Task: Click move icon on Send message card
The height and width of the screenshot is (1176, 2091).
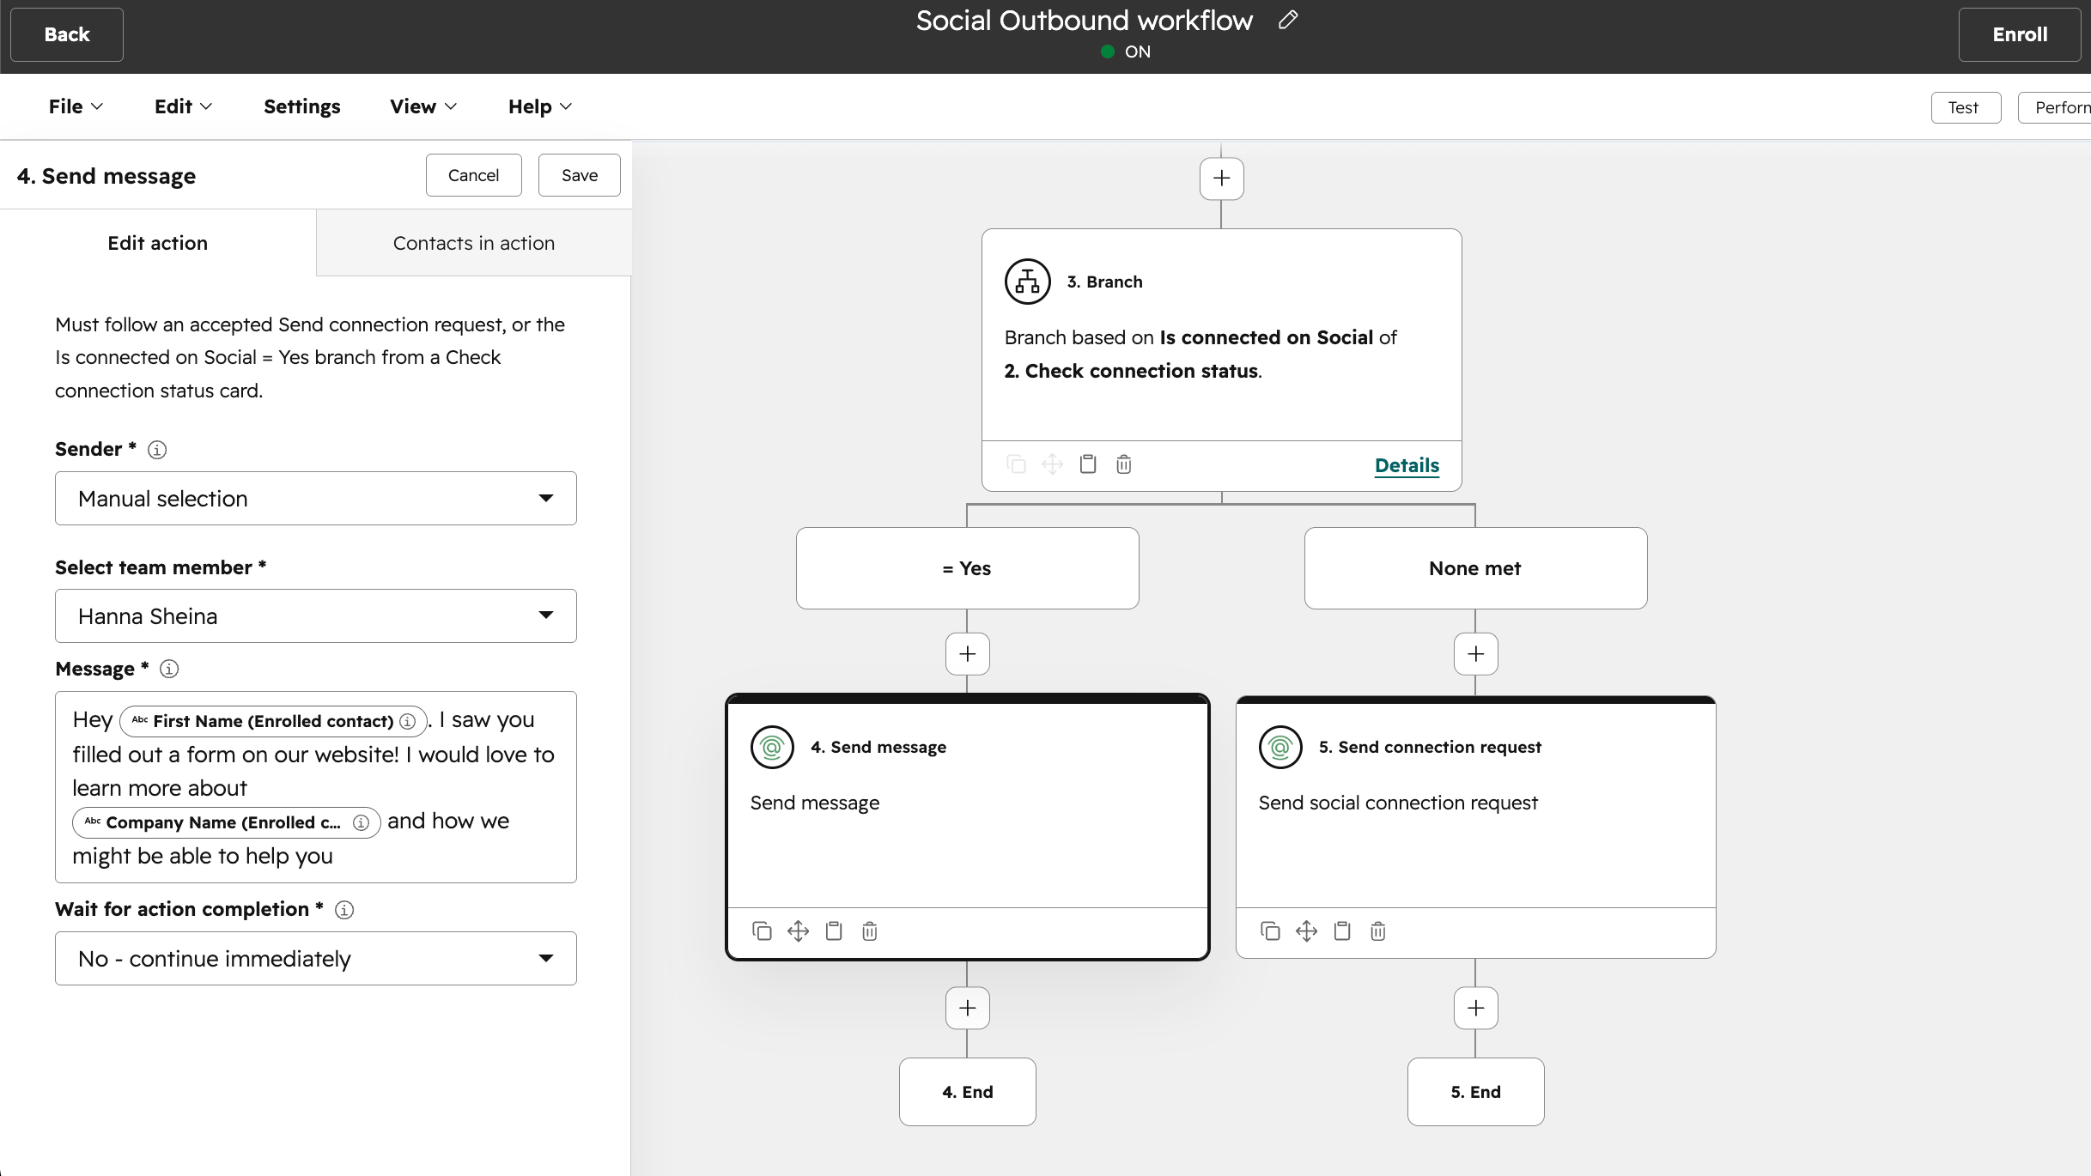Action: click(798, 931)
